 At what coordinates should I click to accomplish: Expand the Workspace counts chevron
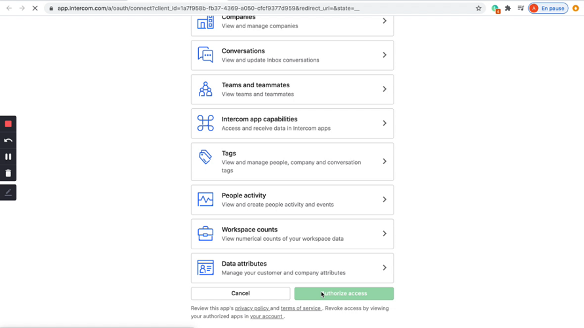coord(385,234)
